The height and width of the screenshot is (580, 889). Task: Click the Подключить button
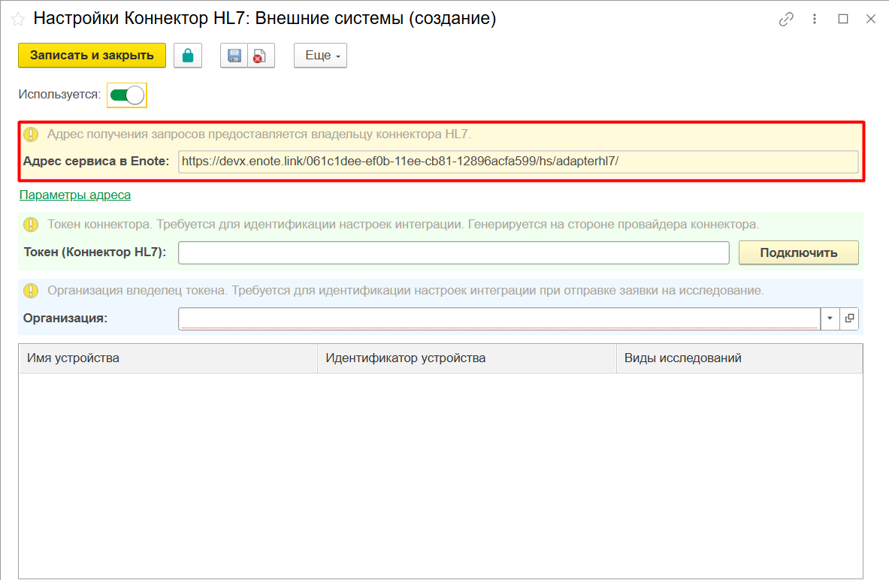click(798, 252)
